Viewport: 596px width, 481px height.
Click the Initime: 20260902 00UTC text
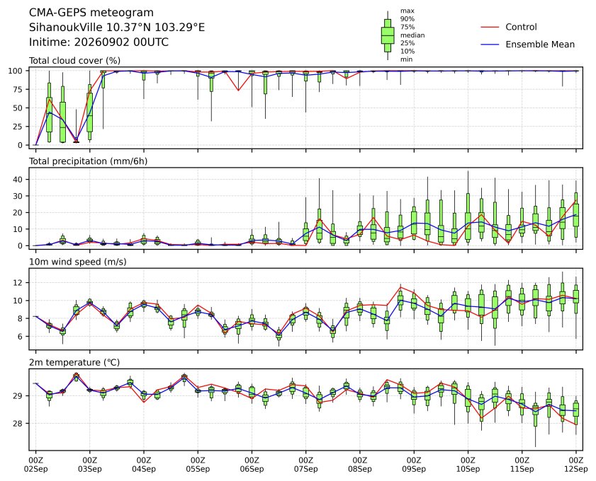click(99, 42)
